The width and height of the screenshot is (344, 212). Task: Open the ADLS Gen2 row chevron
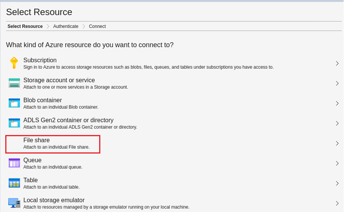point(337,123)
